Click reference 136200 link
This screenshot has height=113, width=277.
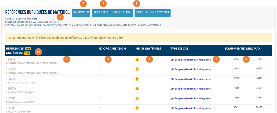pyautogui.click(x=11, y=89)
